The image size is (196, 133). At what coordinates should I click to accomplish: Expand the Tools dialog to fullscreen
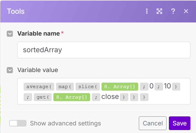tap(159, 11)
